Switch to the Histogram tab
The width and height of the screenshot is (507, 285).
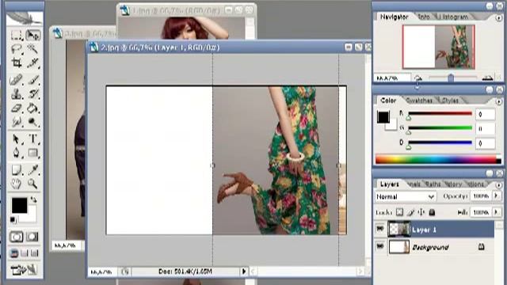[x=454, y=17]
